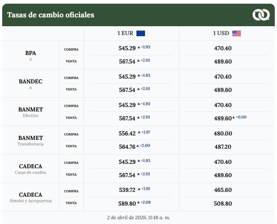Click the up arrow next to 564.76
The height and width of the screenshot is (224, 277).
tap(138, 146)
